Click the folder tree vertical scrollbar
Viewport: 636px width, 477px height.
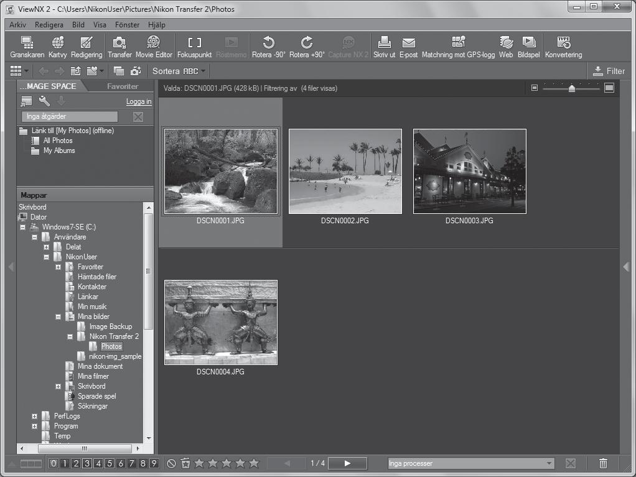click(x=149, y=271)
